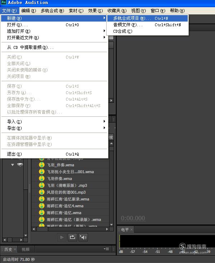Open the 编辑(E) menu
The height and width of the screenshot is (263, 215).
29,11
